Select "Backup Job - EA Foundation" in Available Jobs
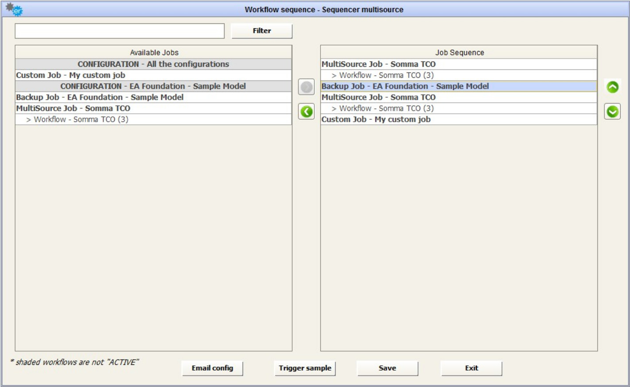 coord(154,97)
